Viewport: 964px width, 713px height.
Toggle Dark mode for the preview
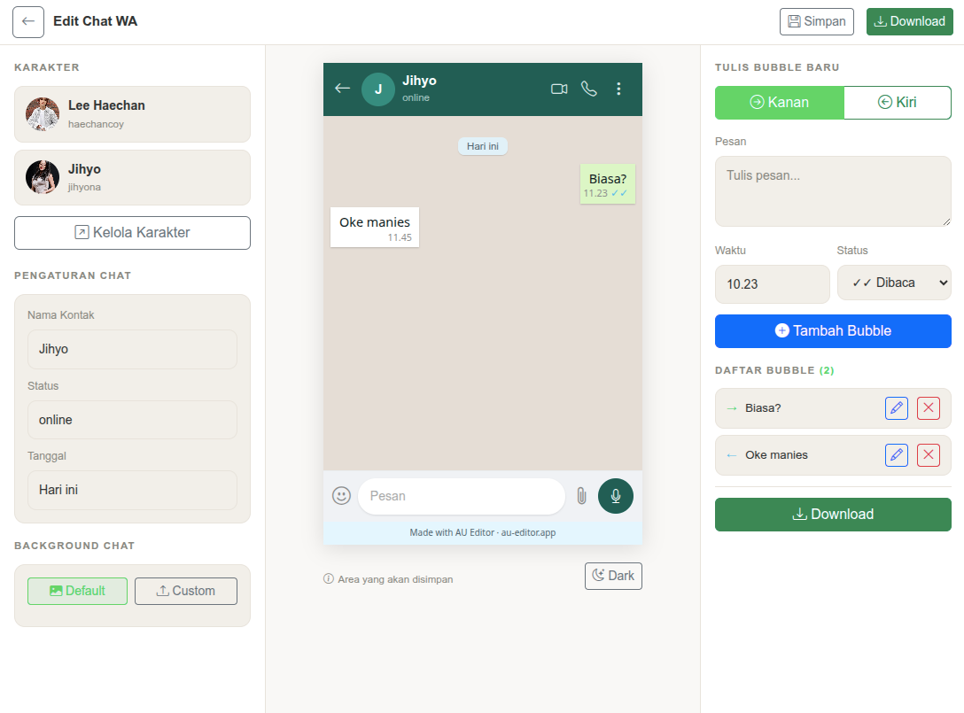613,576
